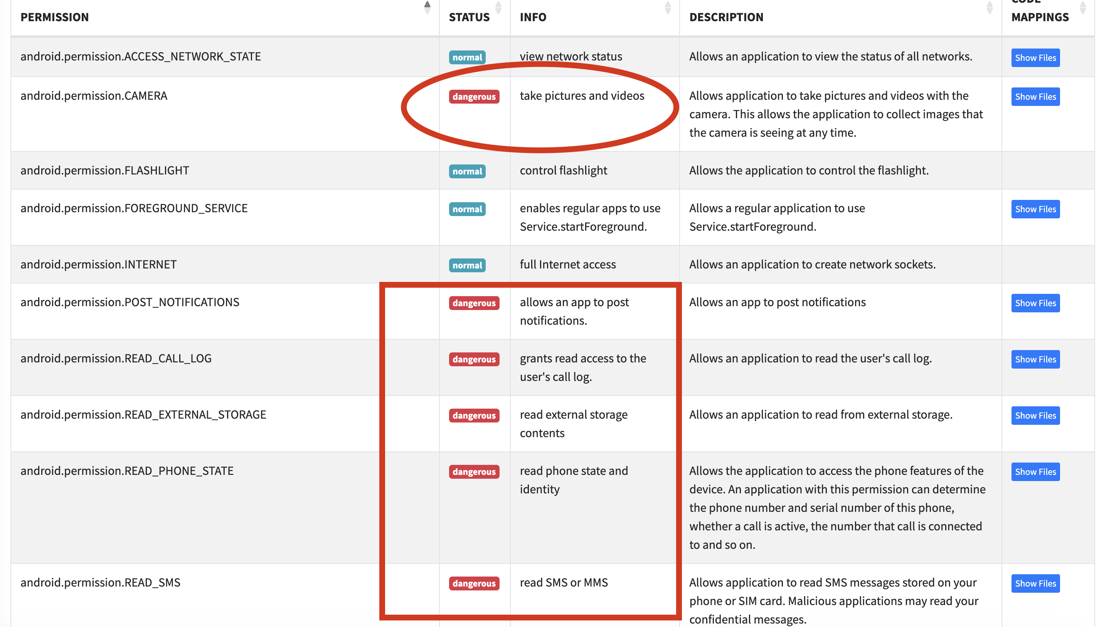Image resolution: width=1104 pixels, height=627 pixels.
Task: Click the normal badge for INTERNET
Action: tap(467, 265)
